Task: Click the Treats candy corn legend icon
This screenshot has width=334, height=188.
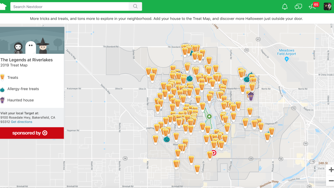Action: coord(3,77)
